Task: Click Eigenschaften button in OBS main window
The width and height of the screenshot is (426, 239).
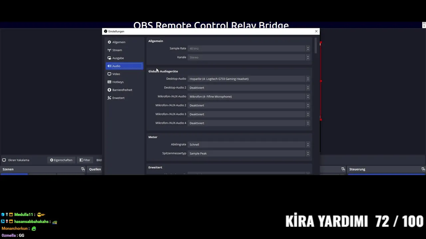Action: click(x=61, y=160)
